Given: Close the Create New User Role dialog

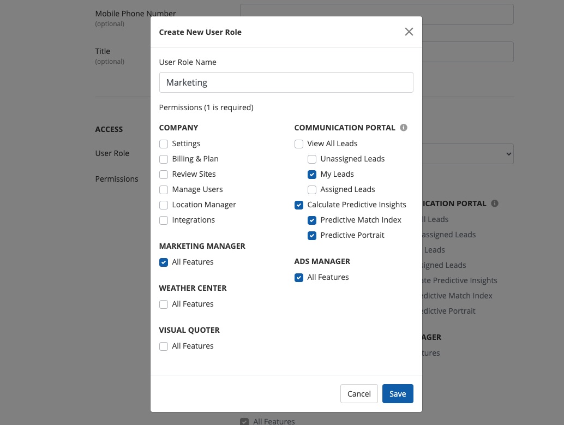Looking at the screenshot, I should (409, 32).
